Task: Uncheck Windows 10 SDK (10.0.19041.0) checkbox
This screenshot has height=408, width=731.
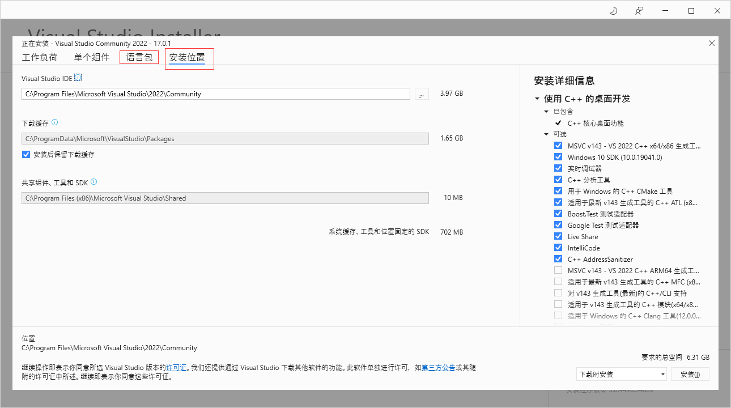Action: (558, 157)
